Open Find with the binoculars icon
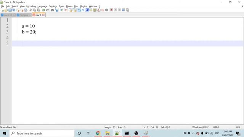Viewport: 244px width, 137px height. click(53, 10)
